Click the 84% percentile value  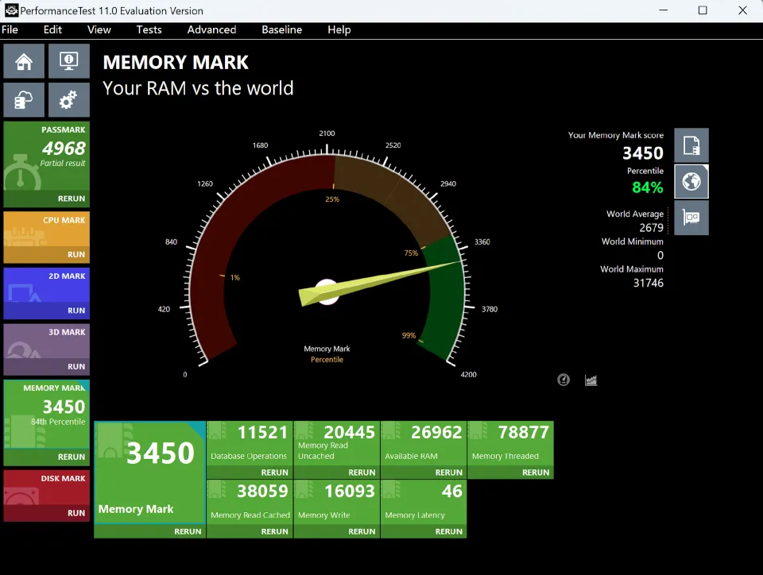tap(647, 187)
